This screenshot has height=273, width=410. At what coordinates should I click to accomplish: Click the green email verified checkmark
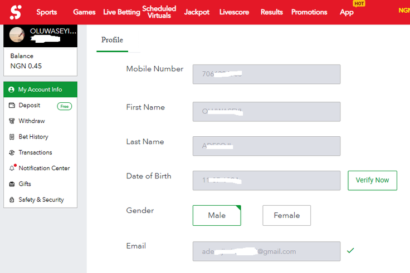[350, 251]
